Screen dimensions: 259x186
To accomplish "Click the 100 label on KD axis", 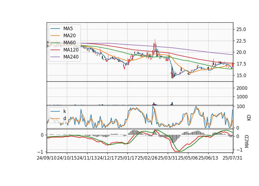I will click(241, 107).
